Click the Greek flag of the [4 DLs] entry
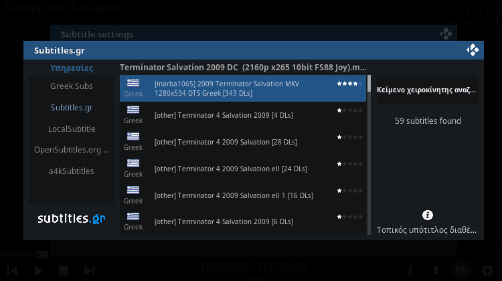 coord(133,110)
